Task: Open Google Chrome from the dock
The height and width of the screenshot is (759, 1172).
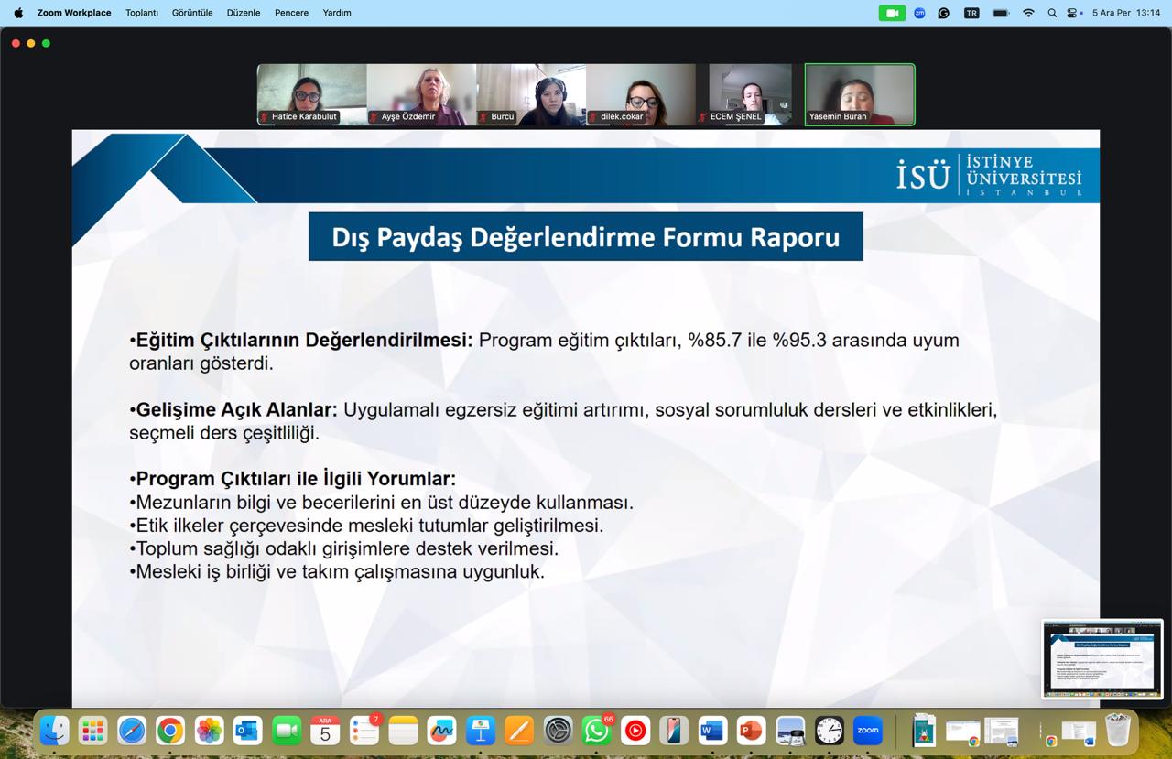Action: [169, 730]
